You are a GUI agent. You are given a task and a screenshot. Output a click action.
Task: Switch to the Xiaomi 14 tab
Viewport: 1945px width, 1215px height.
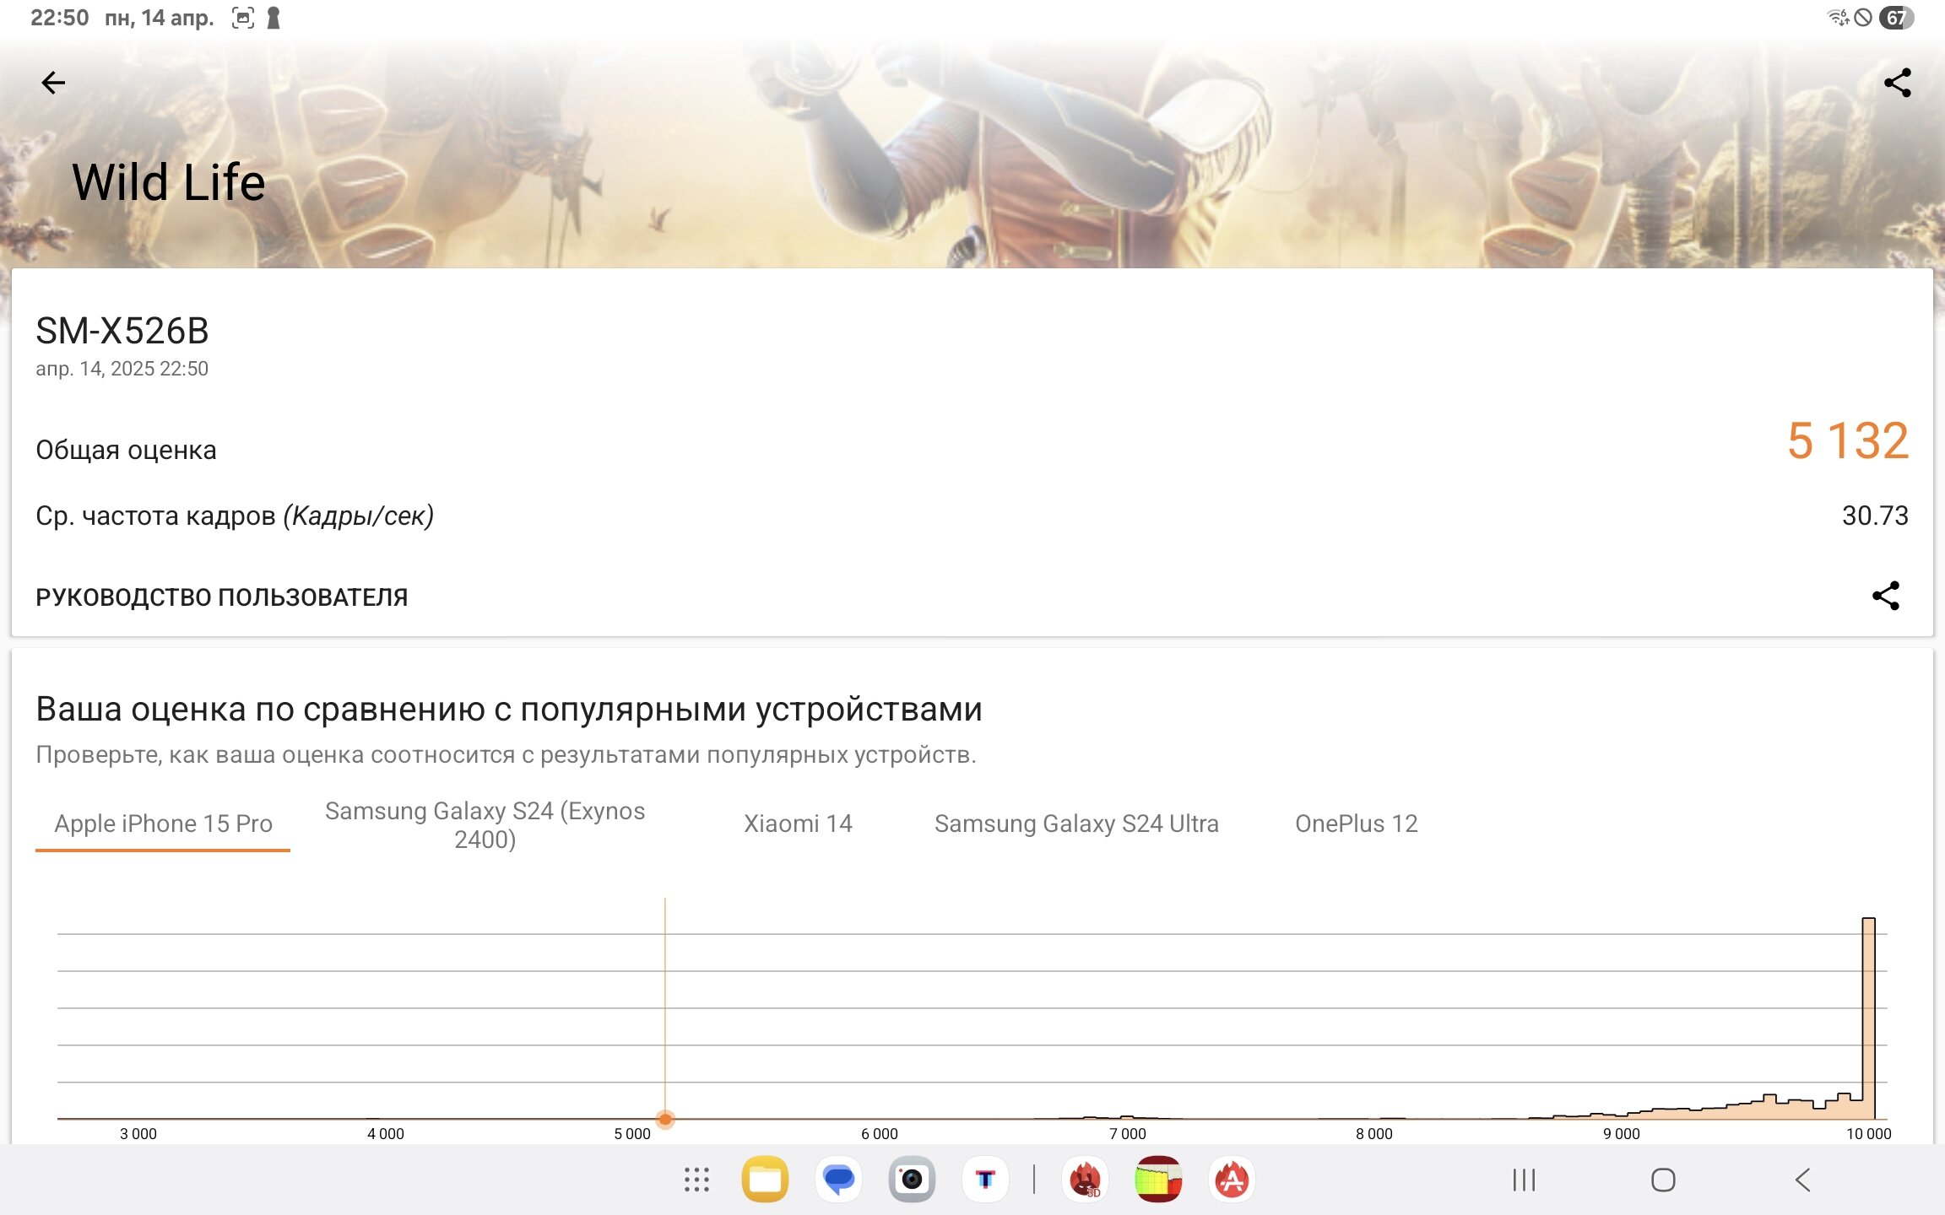pyautogui.click(x=798, y=823)
